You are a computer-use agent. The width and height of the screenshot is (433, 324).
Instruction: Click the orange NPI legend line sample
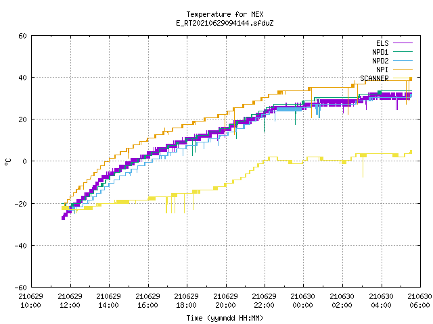coord(403,70)
